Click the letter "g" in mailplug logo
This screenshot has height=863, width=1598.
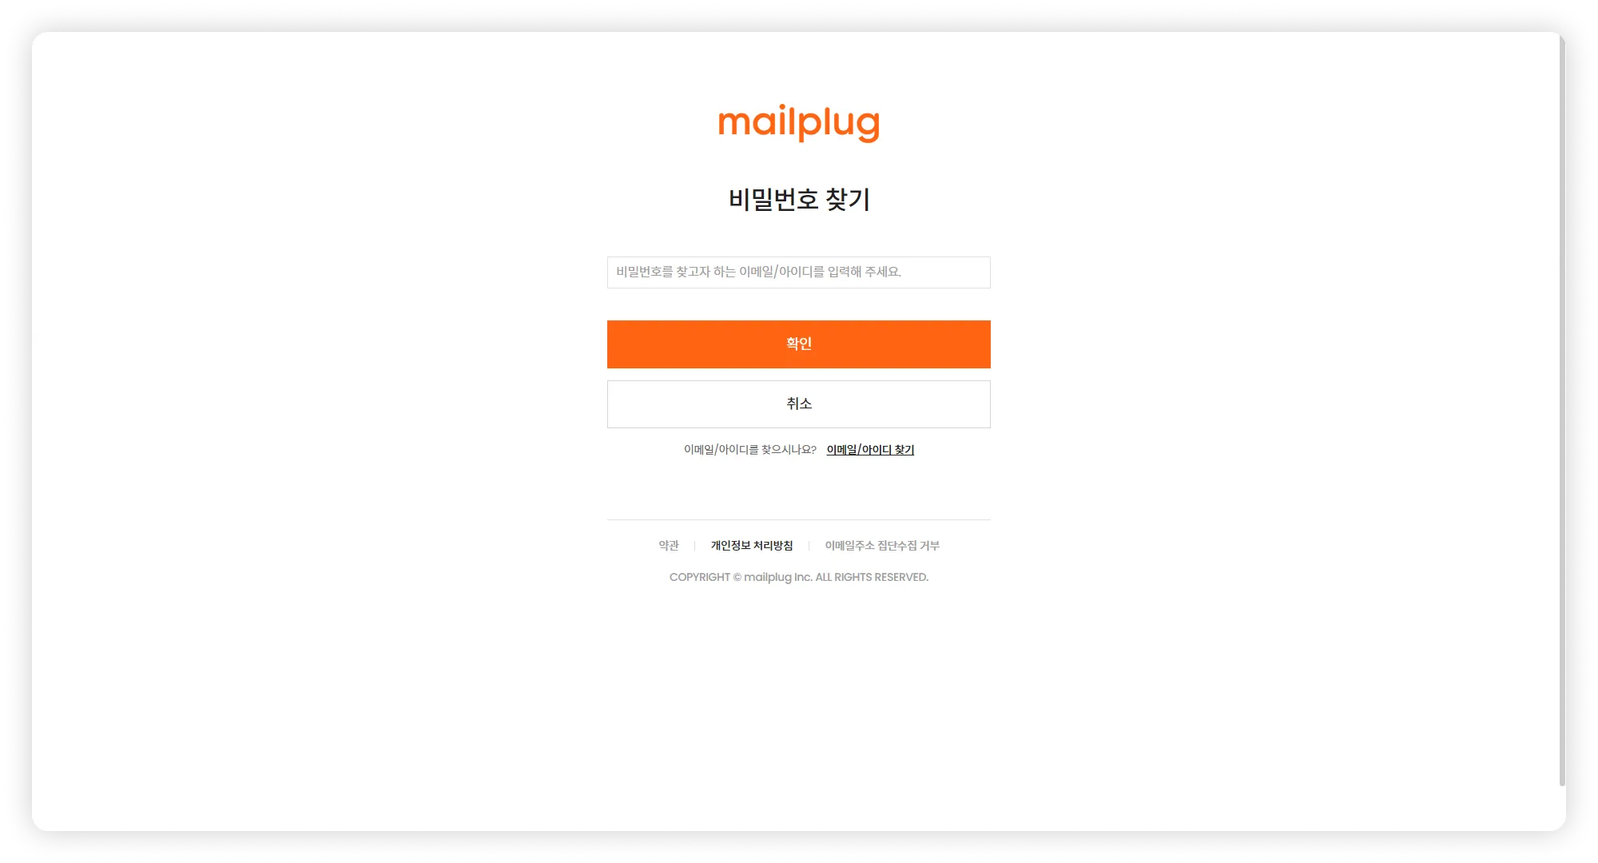867,126
